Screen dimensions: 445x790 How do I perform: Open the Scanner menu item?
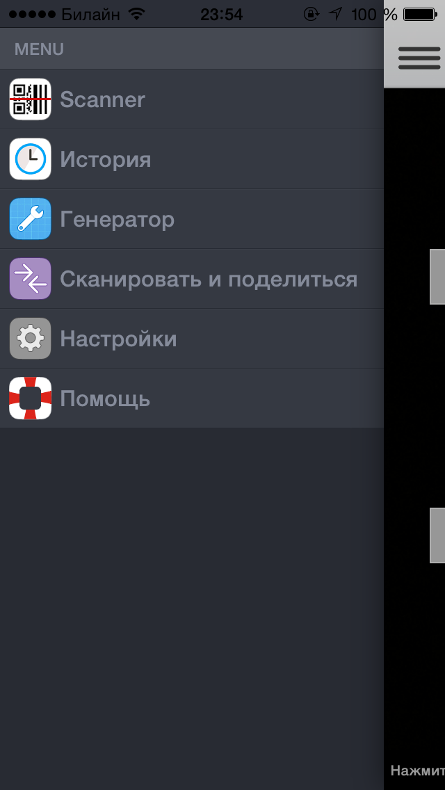(x=191, y=99)
